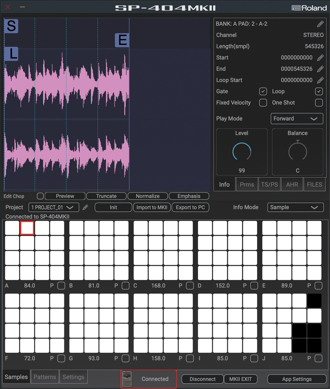This screenshot has height=389, width=330.
Task: Adjust the Balance knob
Action: (298, 151)
